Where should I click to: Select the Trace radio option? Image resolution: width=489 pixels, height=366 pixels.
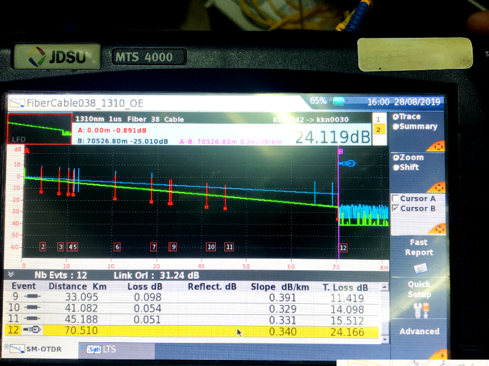(406, 117)
